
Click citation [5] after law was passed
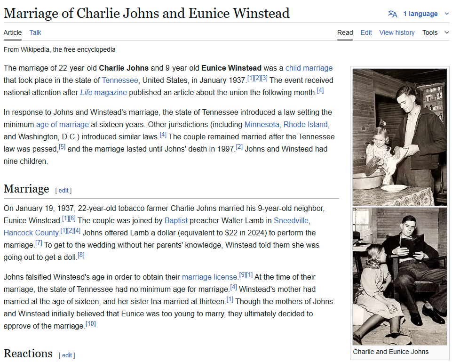(62, 146)
